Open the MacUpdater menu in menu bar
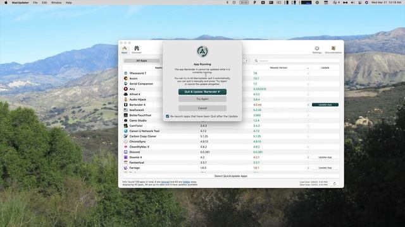 tap(20, 3)
